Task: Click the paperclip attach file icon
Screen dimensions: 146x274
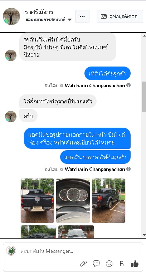Action: click(83, 264)
